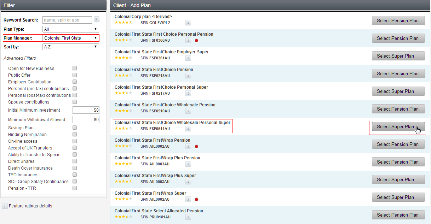This screenshot has width=431, height=224.
Task: Click the keyword search magnifier icon
Action: [96, 19]
